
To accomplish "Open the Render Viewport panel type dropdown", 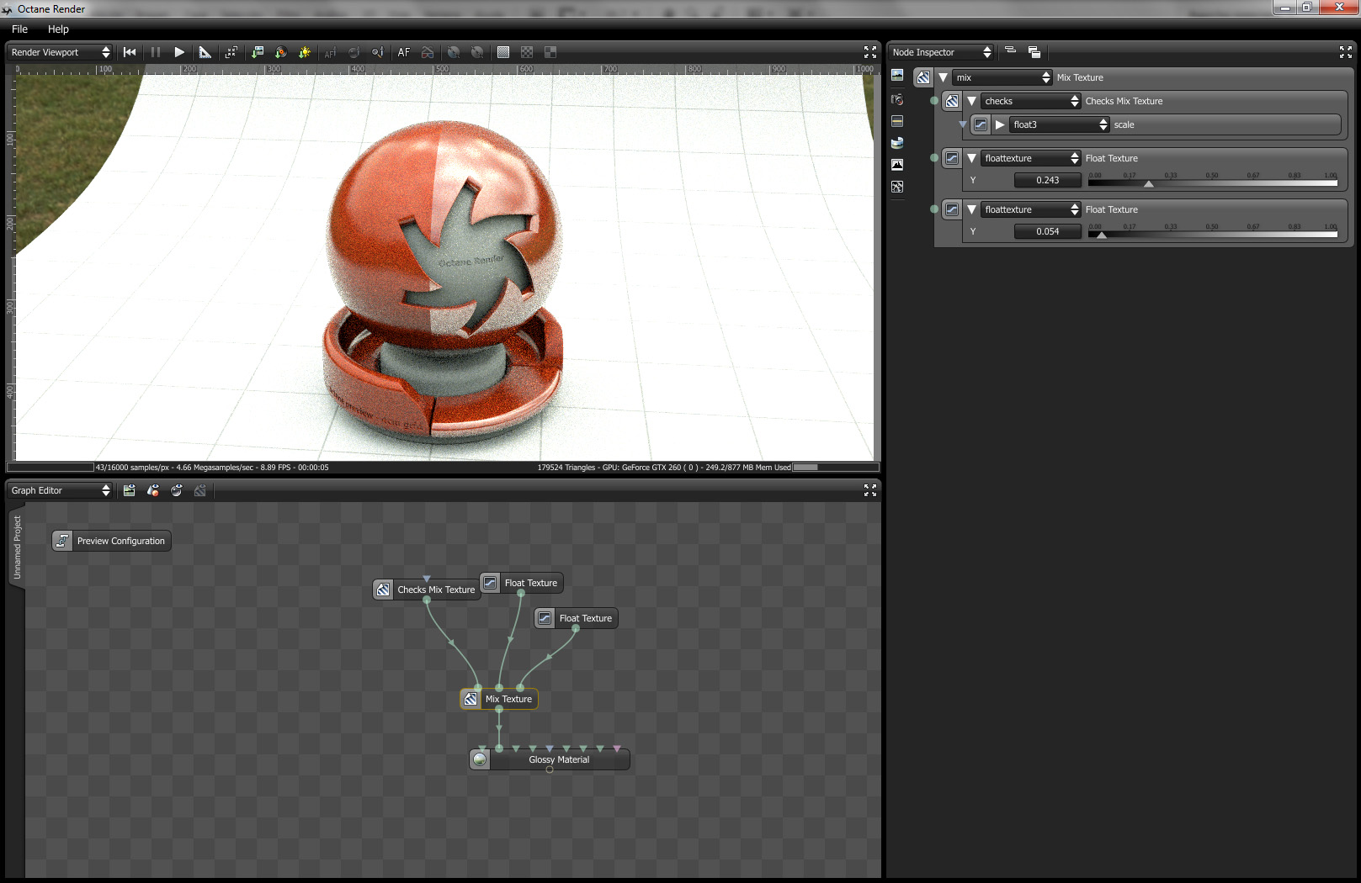I will coord(60,52).
